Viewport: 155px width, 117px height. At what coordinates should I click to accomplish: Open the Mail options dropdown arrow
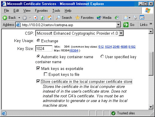(129, 18)
